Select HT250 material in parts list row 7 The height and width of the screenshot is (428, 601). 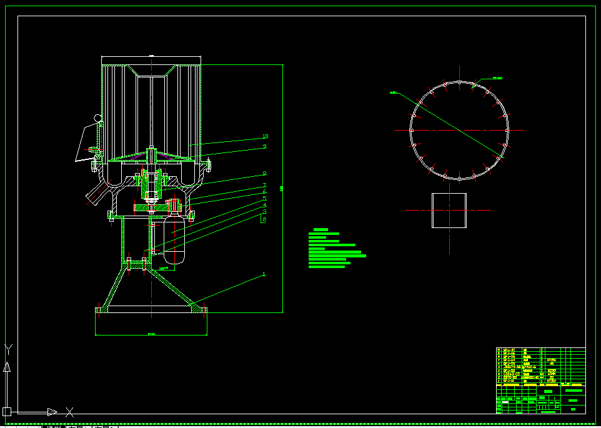[552, 360]
